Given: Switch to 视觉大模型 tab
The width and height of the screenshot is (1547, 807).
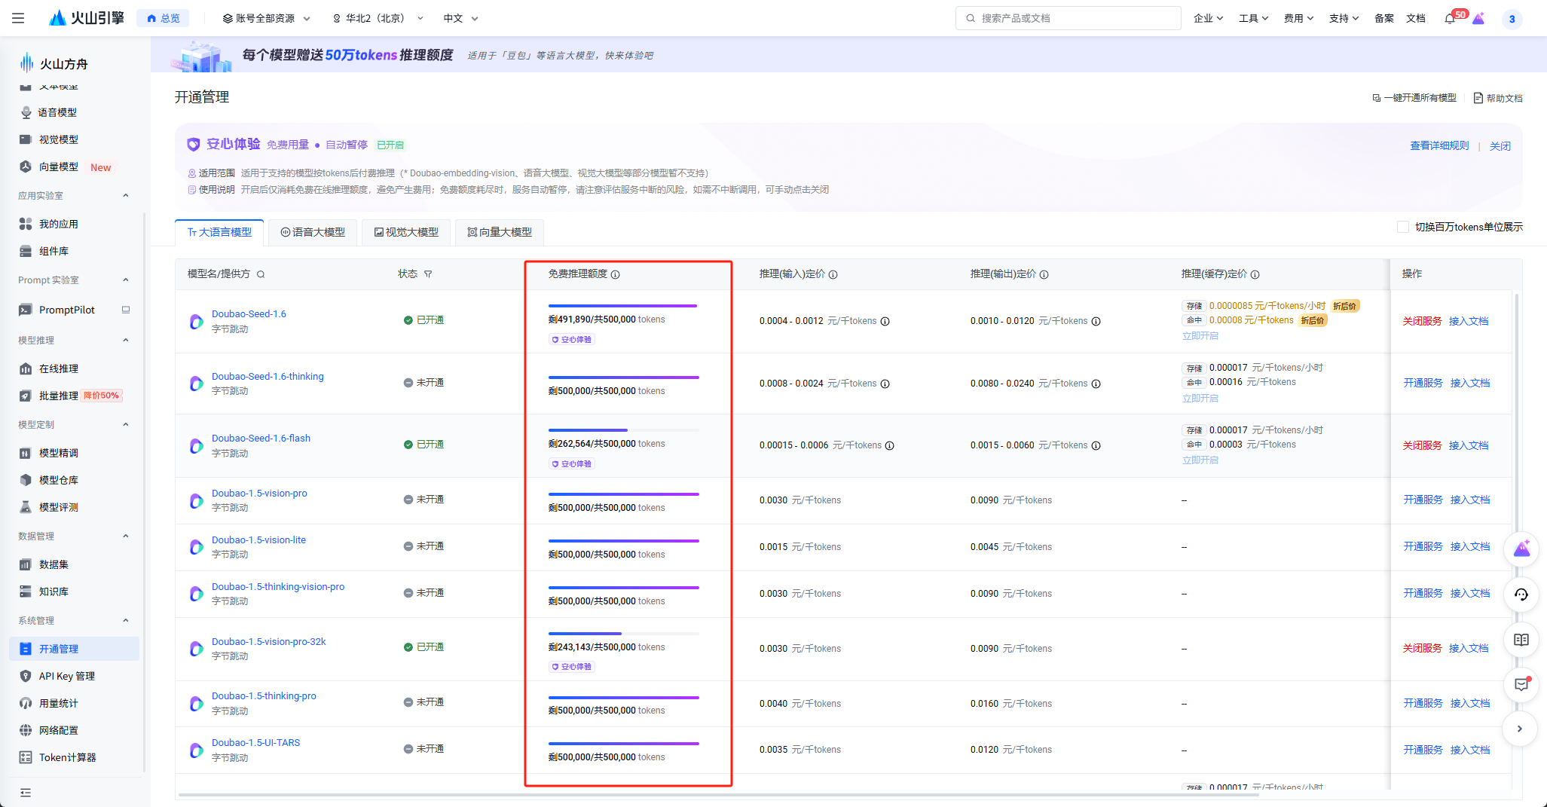Looking at the screenshot, I should pos(406,232).
